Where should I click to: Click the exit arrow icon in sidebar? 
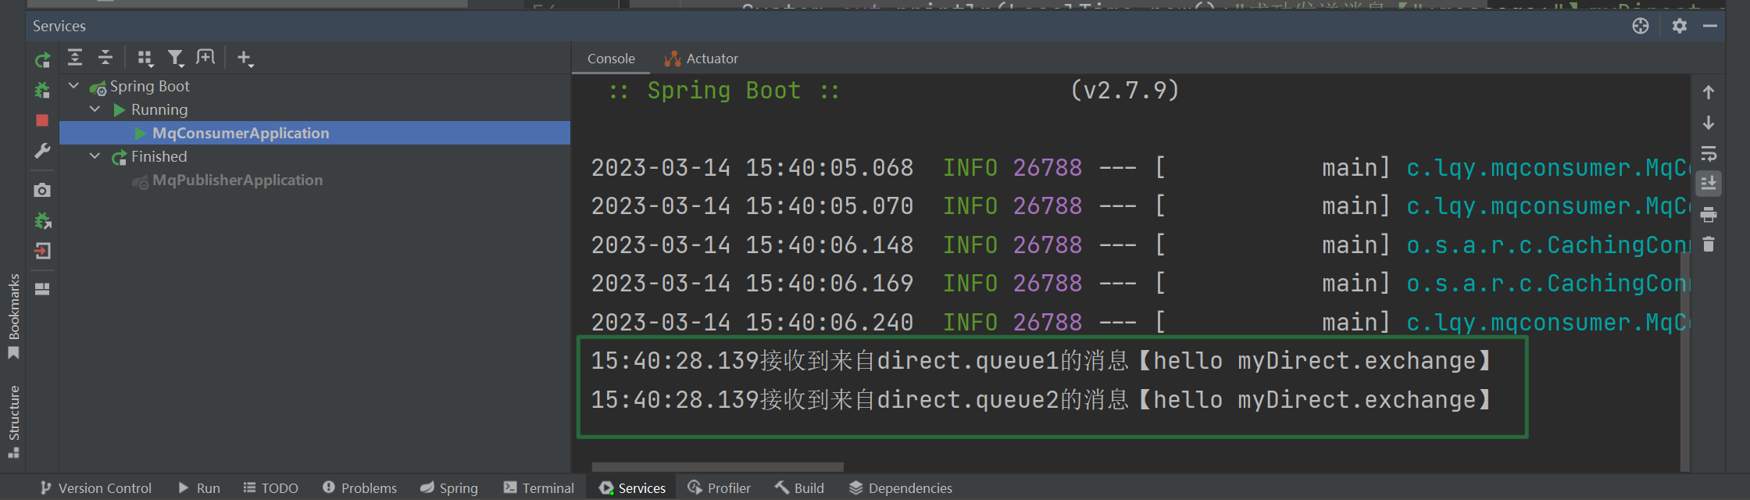(x=42, y=251)
